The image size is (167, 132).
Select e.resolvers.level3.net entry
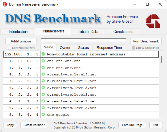(x=72, y=101)
